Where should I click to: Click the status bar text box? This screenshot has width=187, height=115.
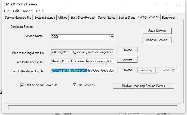(93, 107)
